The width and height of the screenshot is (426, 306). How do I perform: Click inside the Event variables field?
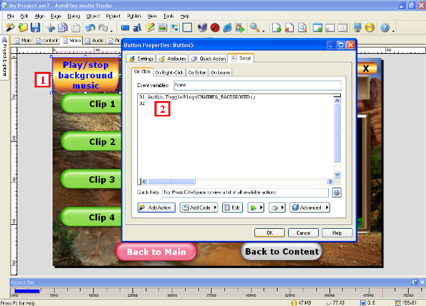tap(256, 85)
